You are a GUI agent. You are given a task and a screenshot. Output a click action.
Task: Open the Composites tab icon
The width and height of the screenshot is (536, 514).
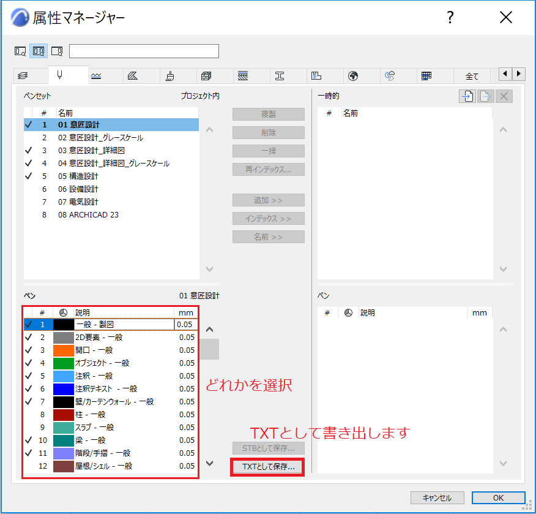243,75
